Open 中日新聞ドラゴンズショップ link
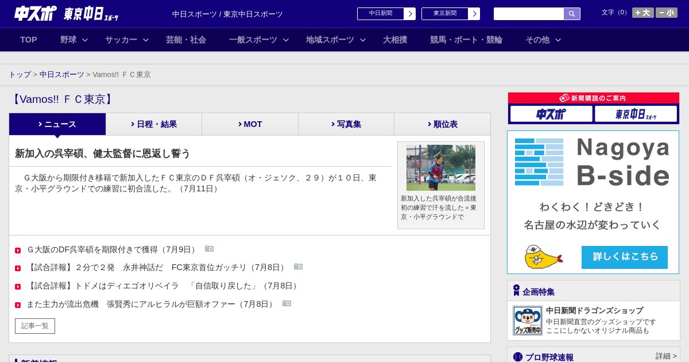The image size is (689, 362). click(x=594, y=310)
